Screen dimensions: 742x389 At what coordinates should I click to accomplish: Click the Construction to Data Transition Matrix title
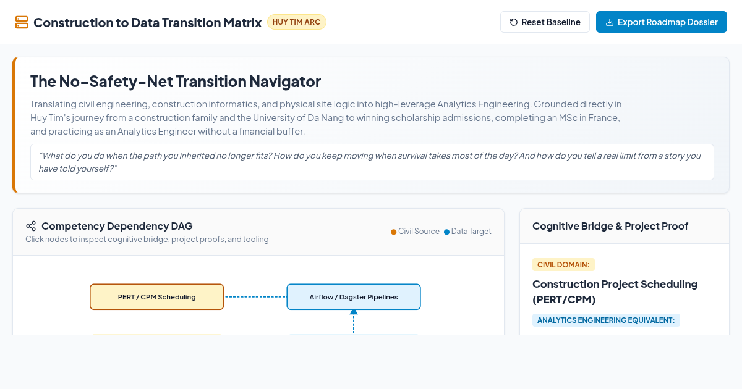(x=148, y=22)
